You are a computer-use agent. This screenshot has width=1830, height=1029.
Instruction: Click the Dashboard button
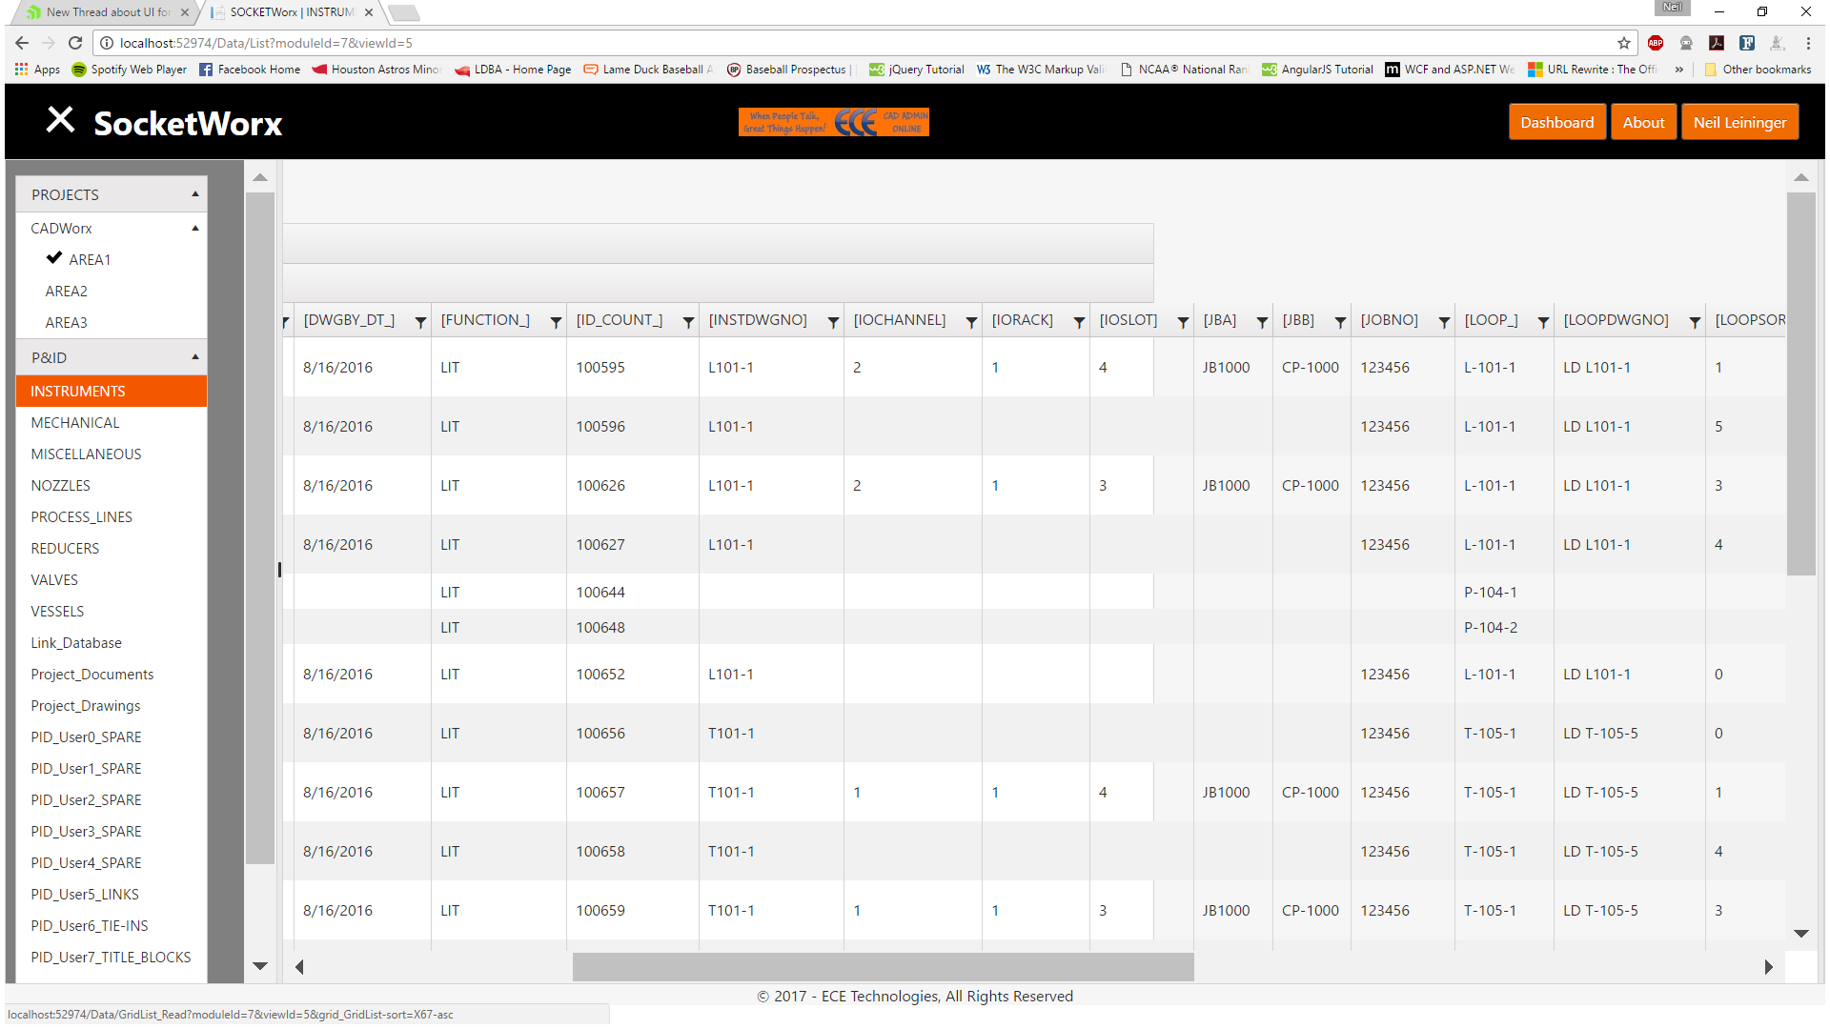pyautogui.click(x=1556, y=122)
